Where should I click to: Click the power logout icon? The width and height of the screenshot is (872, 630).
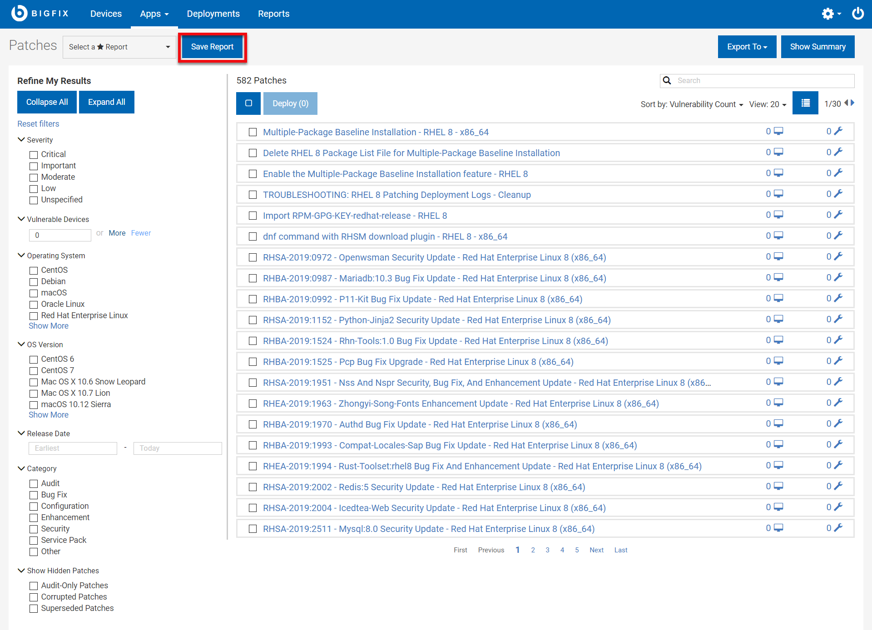858,14
